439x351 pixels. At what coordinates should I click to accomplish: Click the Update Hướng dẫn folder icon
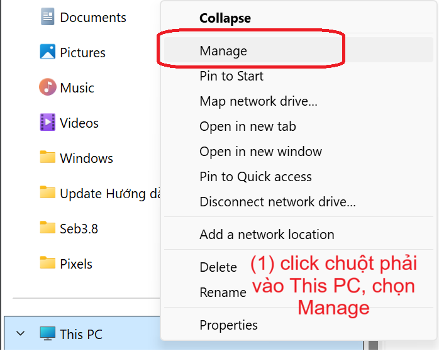pyautogui.click(x=48, y=193)
